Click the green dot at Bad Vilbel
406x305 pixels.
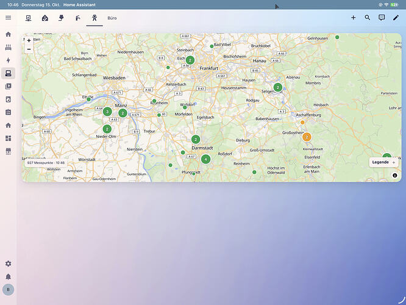coord(212,46)
